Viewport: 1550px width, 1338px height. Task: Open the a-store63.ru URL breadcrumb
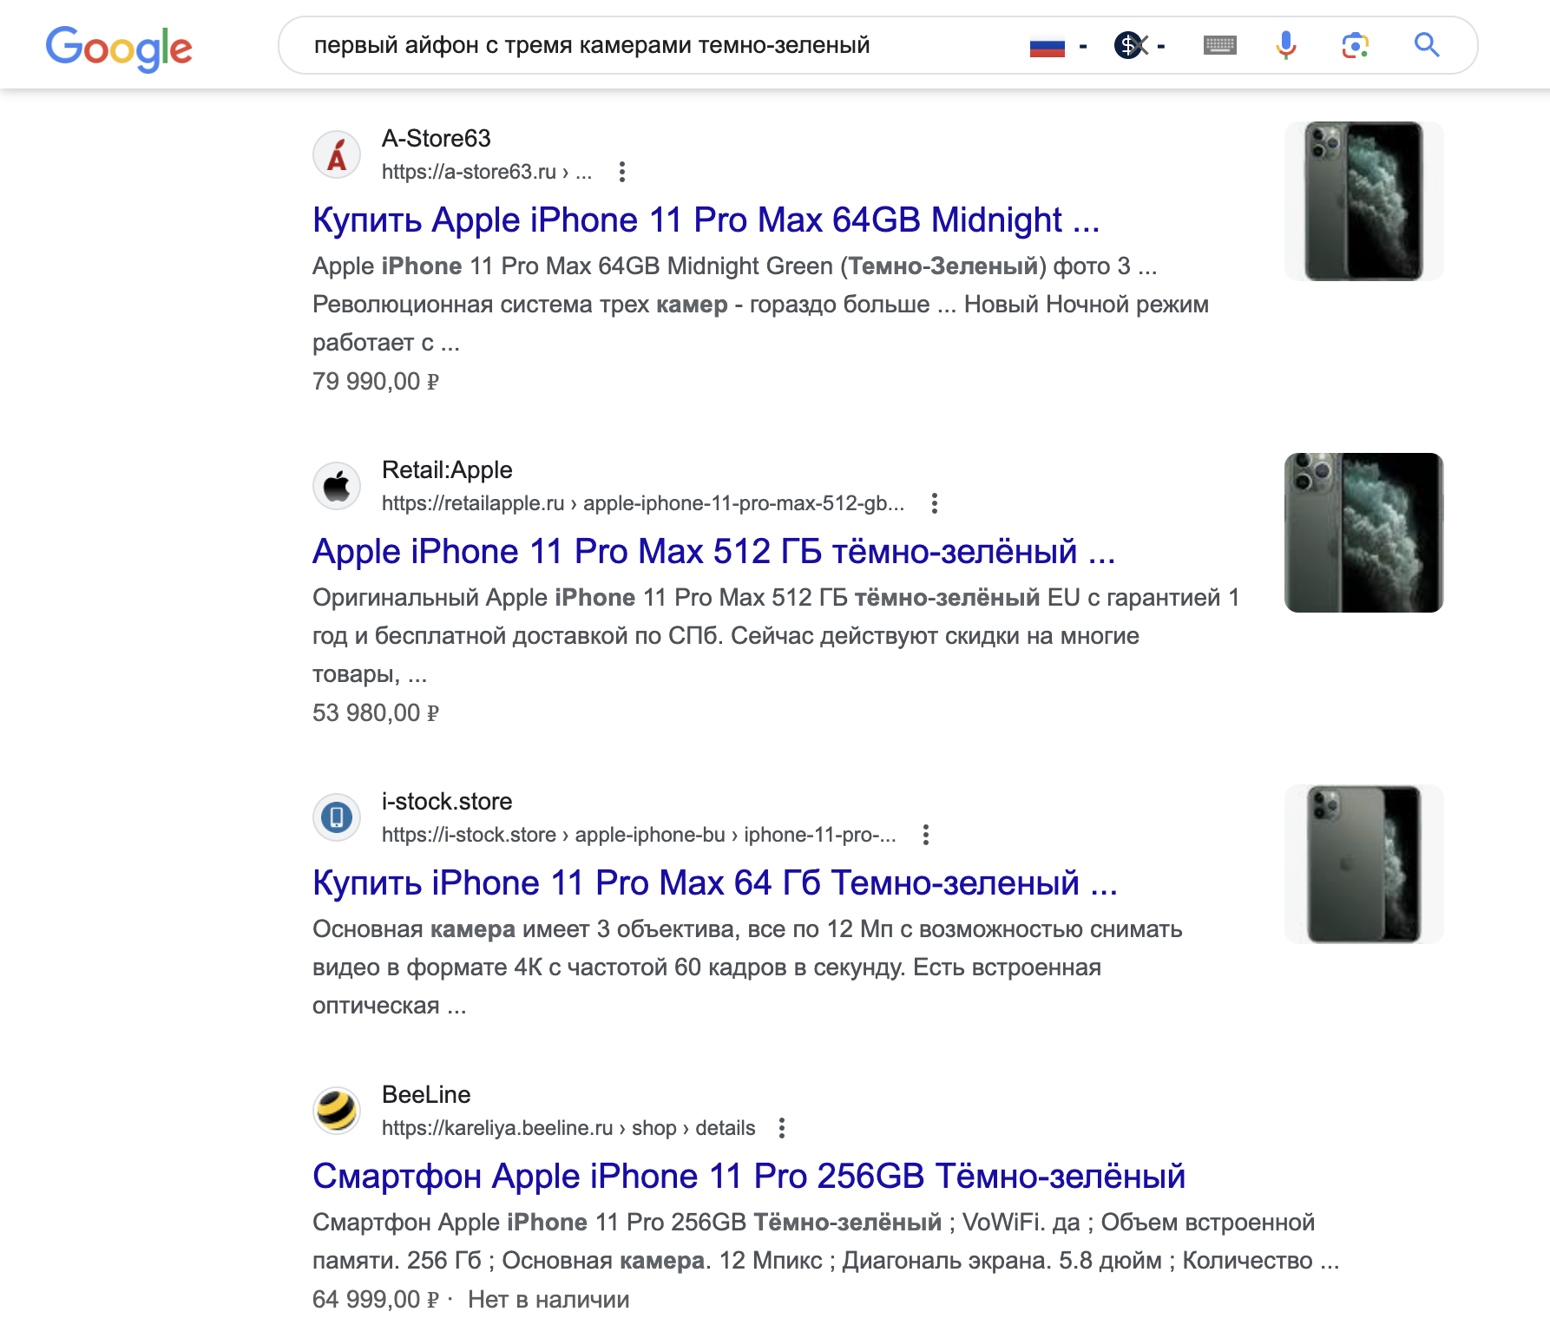[487, 172]
